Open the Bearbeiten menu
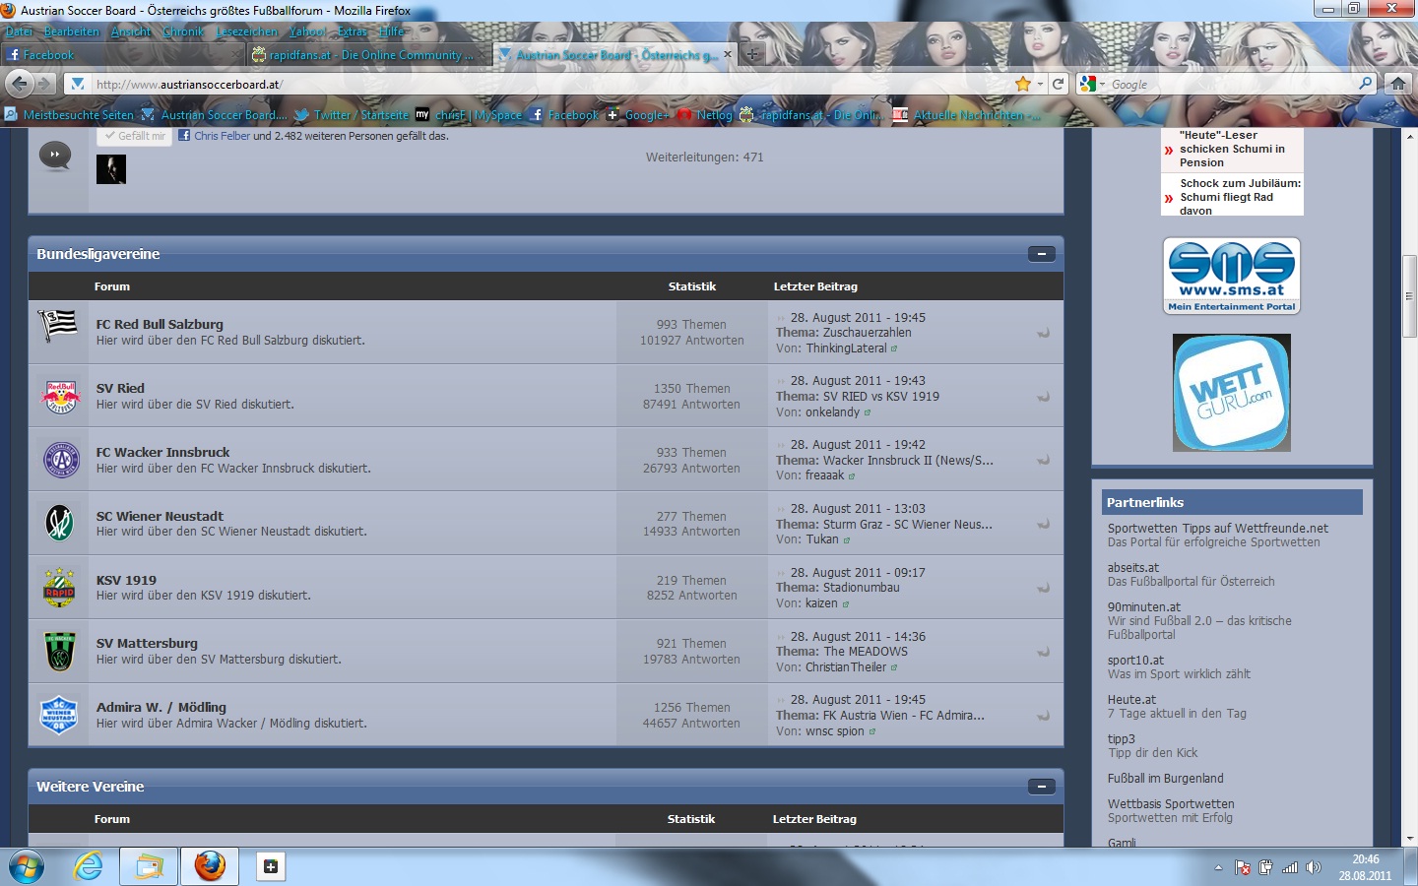 72,32
